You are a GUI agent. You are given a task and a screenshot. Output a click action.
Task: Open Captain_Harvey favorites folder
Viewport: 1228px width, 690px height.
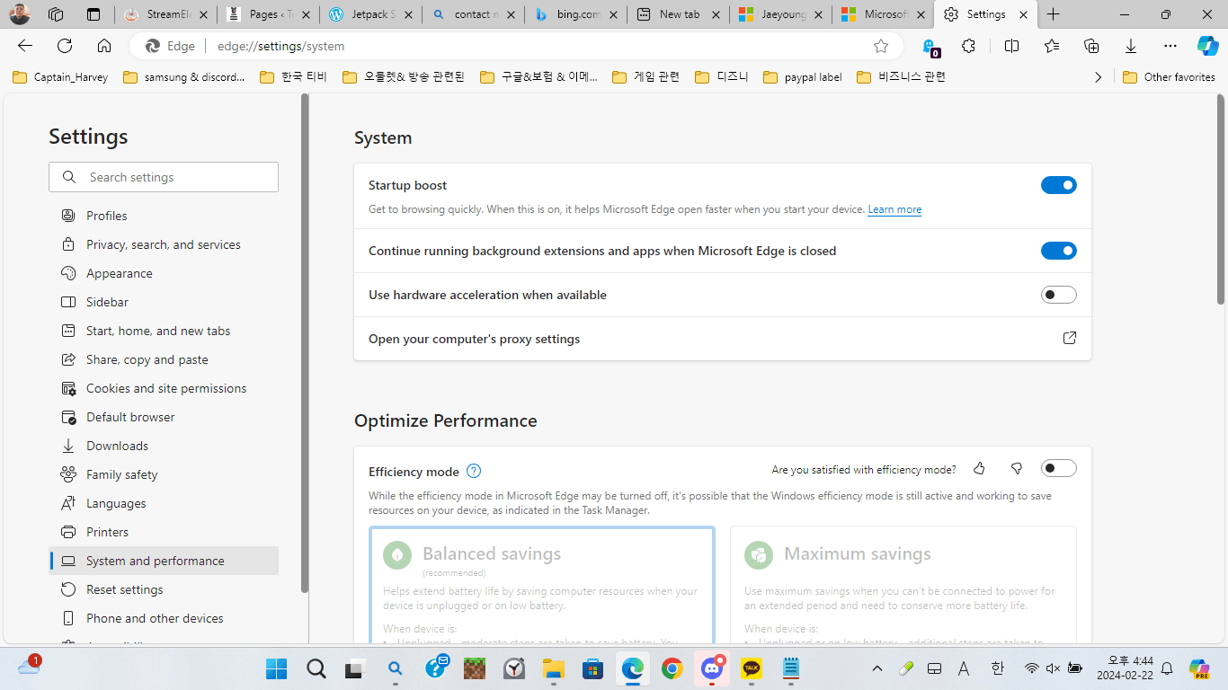pos(60,77)
